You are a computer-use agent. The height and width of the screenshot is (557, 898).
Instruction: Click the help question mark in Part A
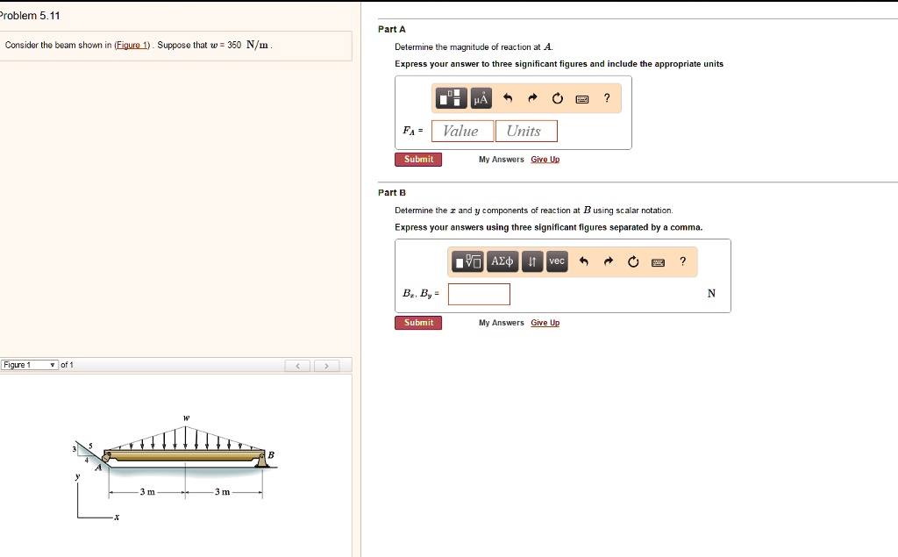click(x=605, y=98)
